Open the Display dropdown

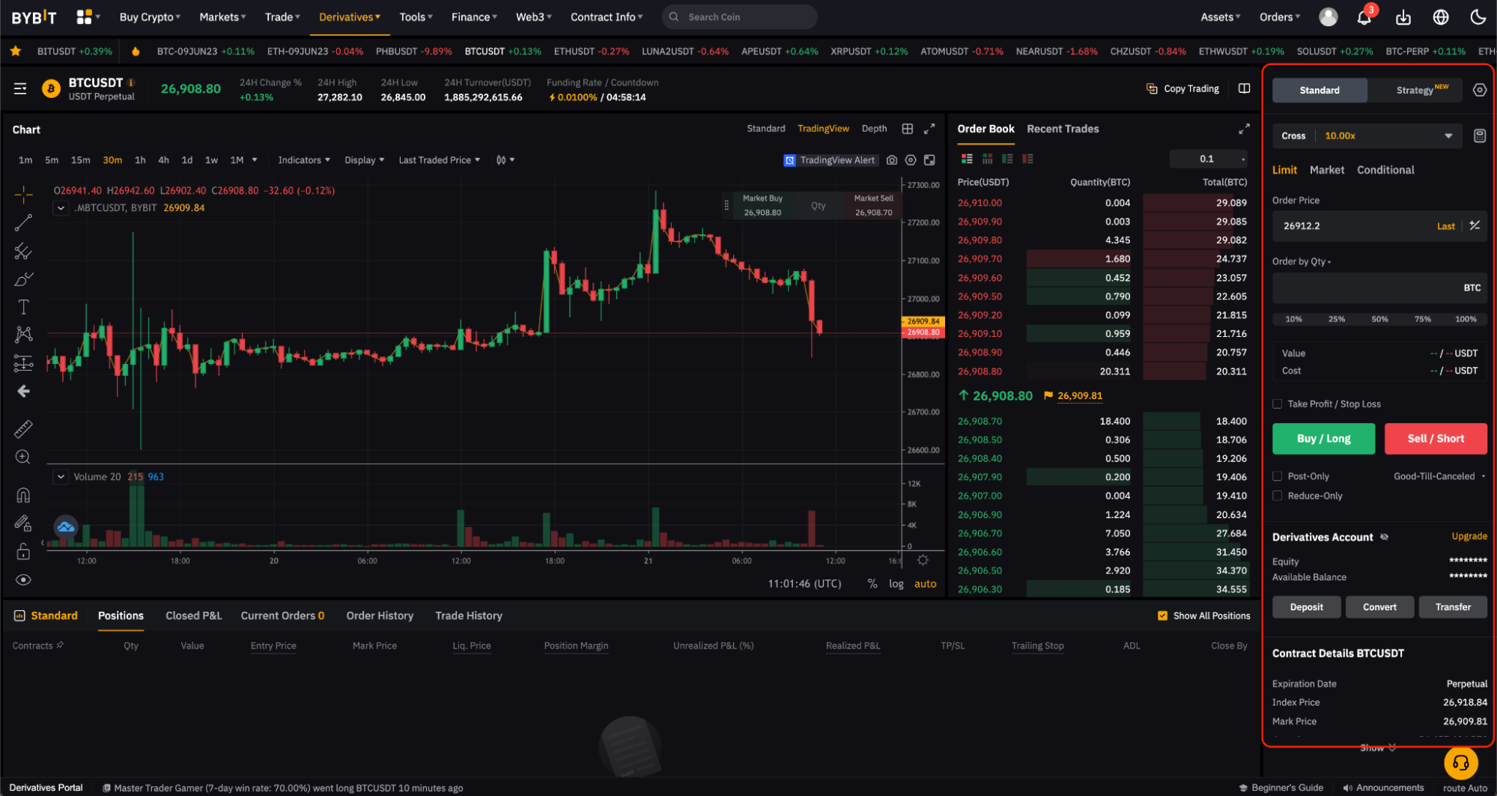point(365,160)
